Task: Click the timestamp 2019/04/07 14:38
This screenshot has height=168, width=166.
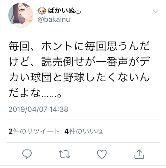Action: coord(38,109)
